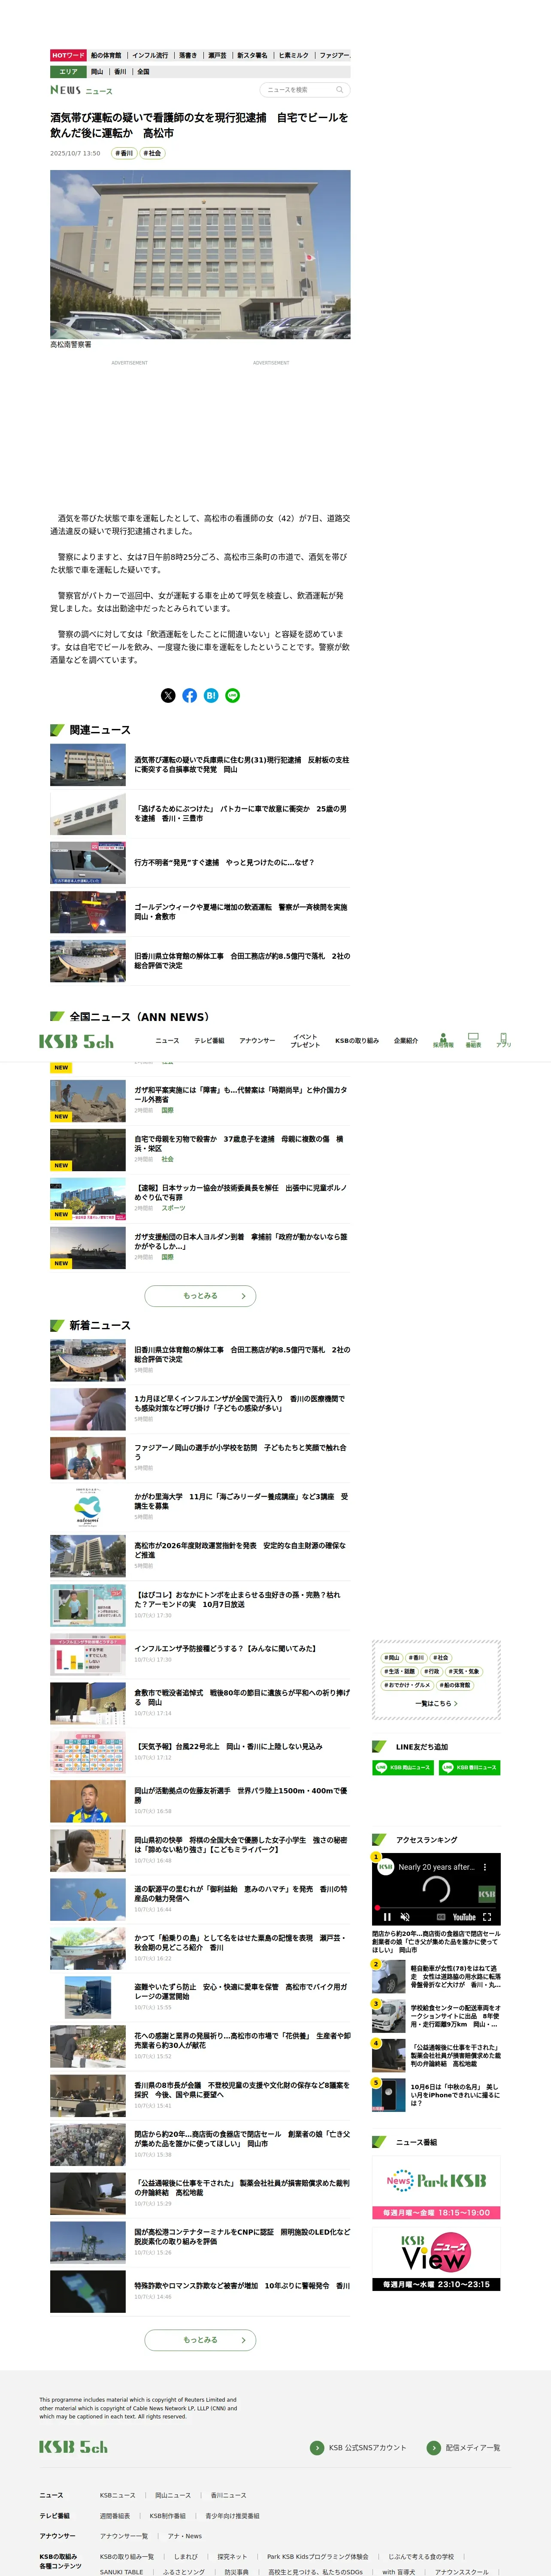Click the KSB 5ch logo in footer
Image resolution: width=551 pixels, height=2576 pixels.
73,2447
